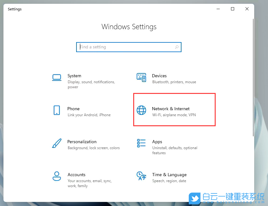
Task: Click the Accounts user icon
Action: 57,176
